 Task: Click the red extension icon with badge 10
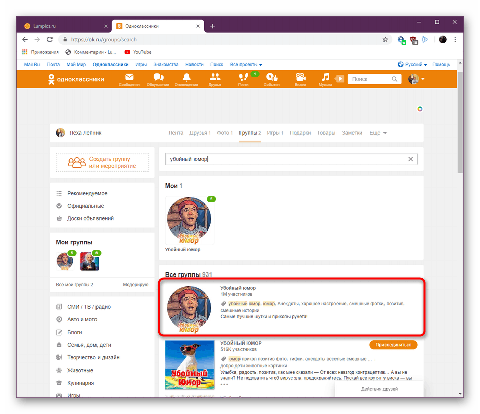click(x=414, y=40)
